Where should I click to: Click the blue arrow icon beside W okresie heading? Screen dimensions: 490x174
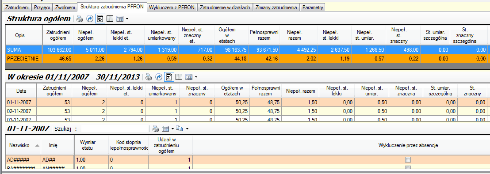click(159, 77)
